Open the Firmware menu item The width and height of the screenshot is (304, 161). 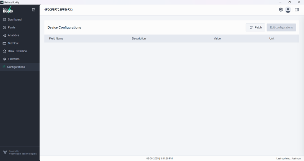[x=14, y=59]
